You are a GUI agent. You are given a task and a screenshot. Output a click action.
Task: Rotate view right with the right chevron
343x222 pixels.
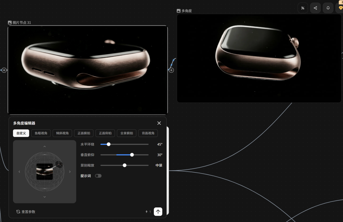point(70,172)
